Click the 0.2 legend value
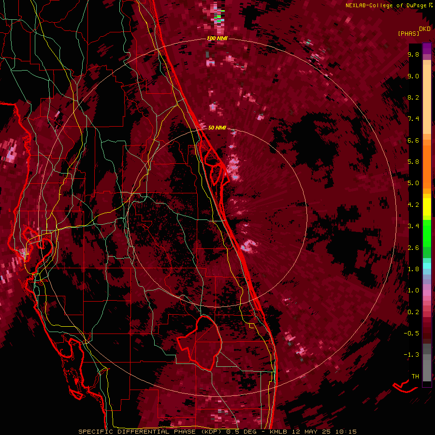 413,312
